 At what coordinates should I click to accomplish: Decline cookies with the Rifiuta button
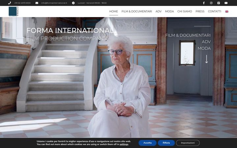click(x=166, y=143)
